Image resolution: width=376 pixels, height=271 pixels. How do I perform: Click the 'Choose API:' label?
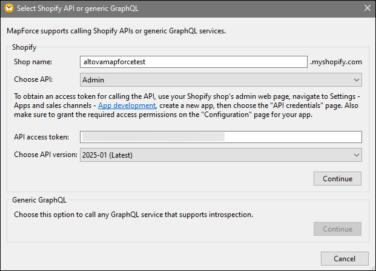pos(34,79)
